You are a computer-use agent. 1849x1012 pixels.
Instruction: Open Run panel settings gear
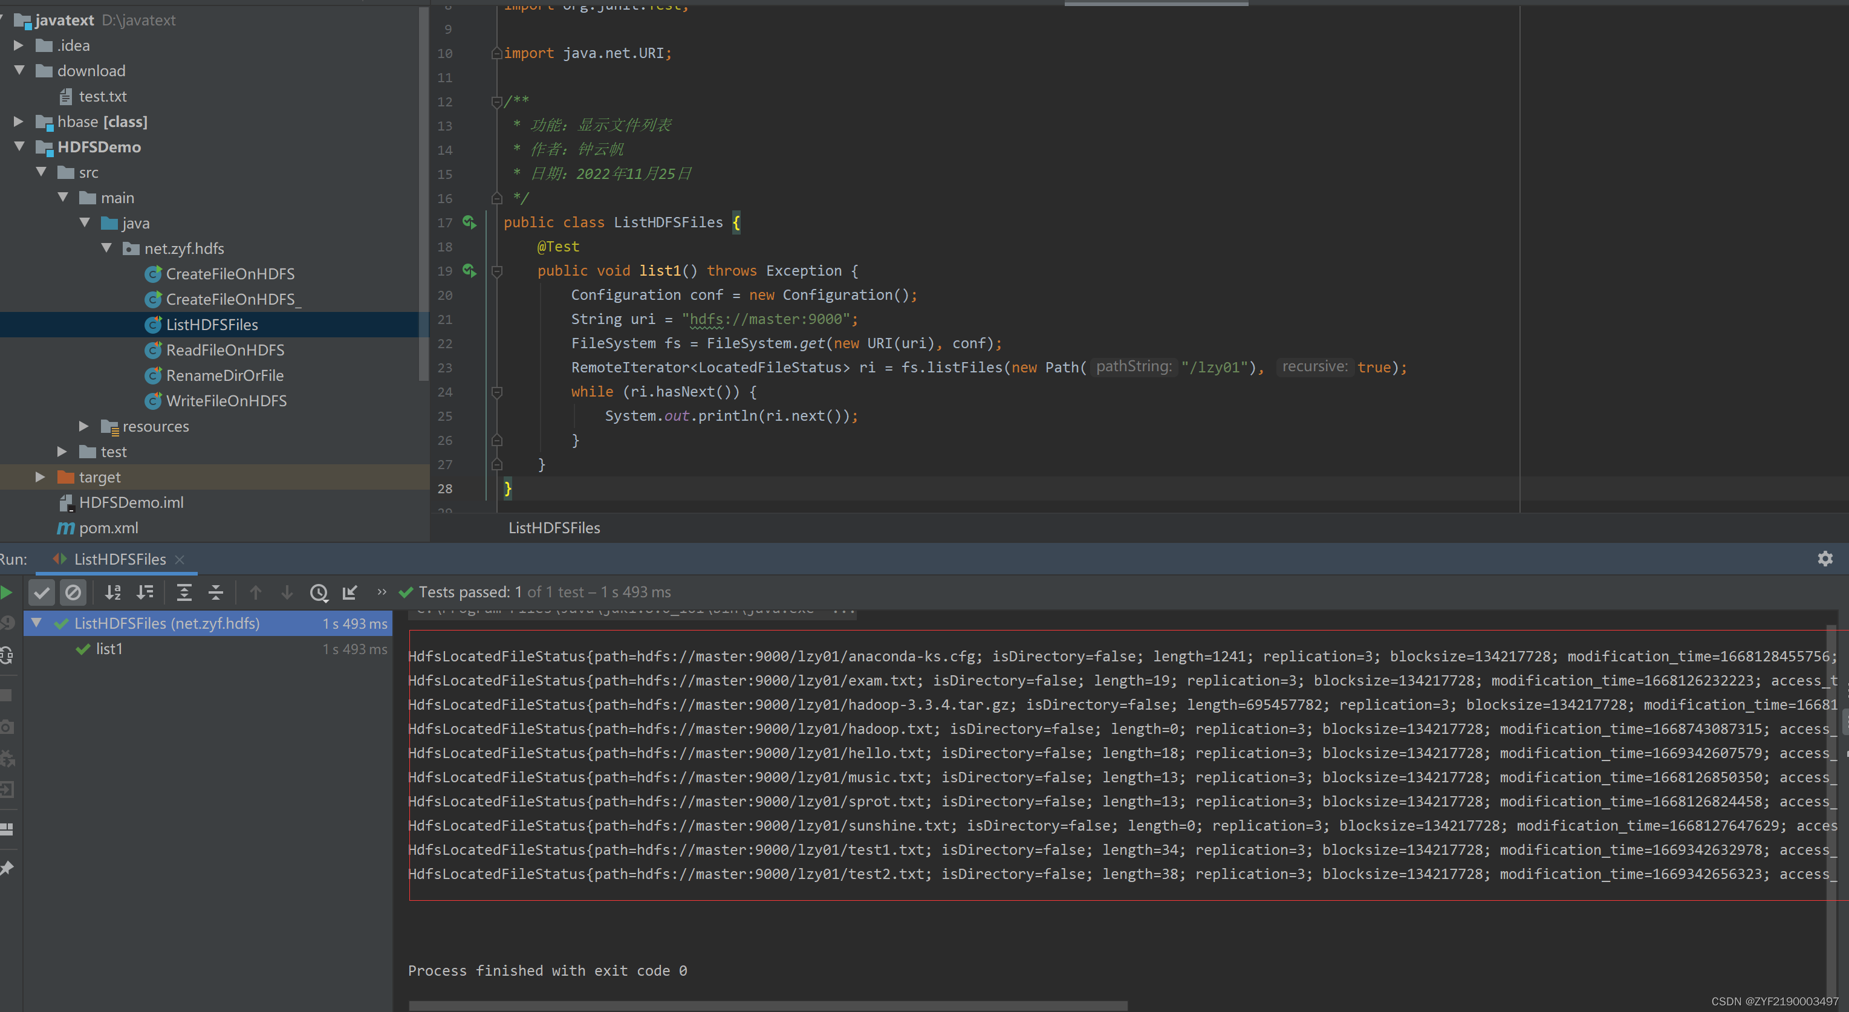coord(1825,559)
